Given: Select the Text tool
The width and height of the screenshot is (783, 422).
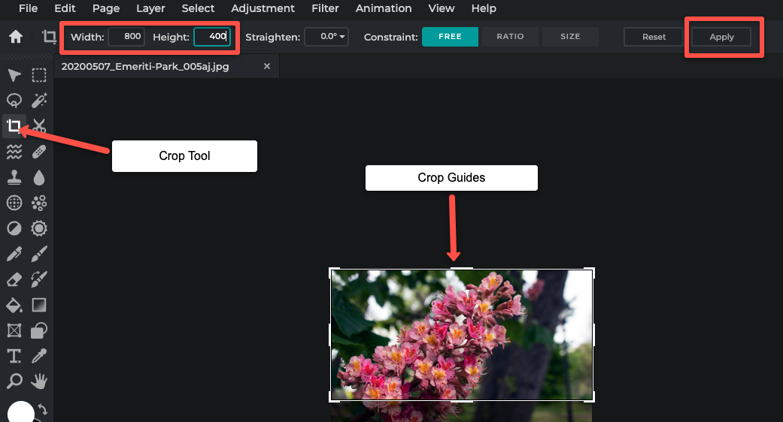Looking at the screenshot, I should [14, 356].
